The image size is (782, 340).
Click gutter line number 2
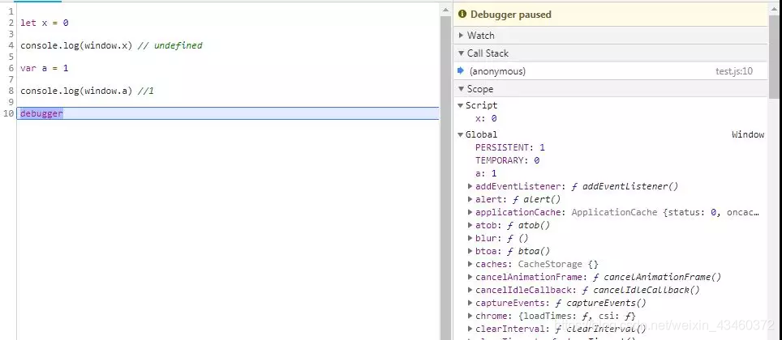(x=11, y=23)
